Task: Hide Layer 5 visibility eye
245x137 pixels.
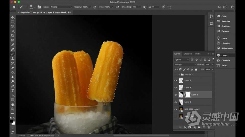Action: coord(176,80)
